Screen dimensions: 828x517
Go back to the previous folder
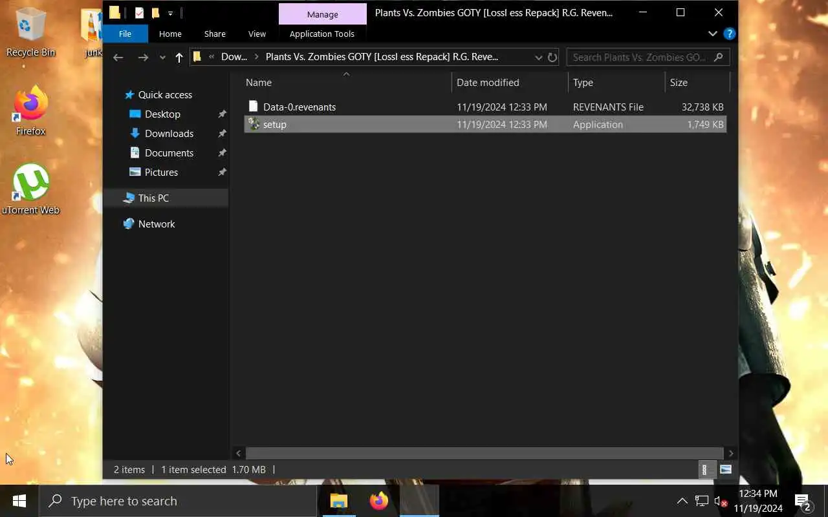click(x=118, y=57)
